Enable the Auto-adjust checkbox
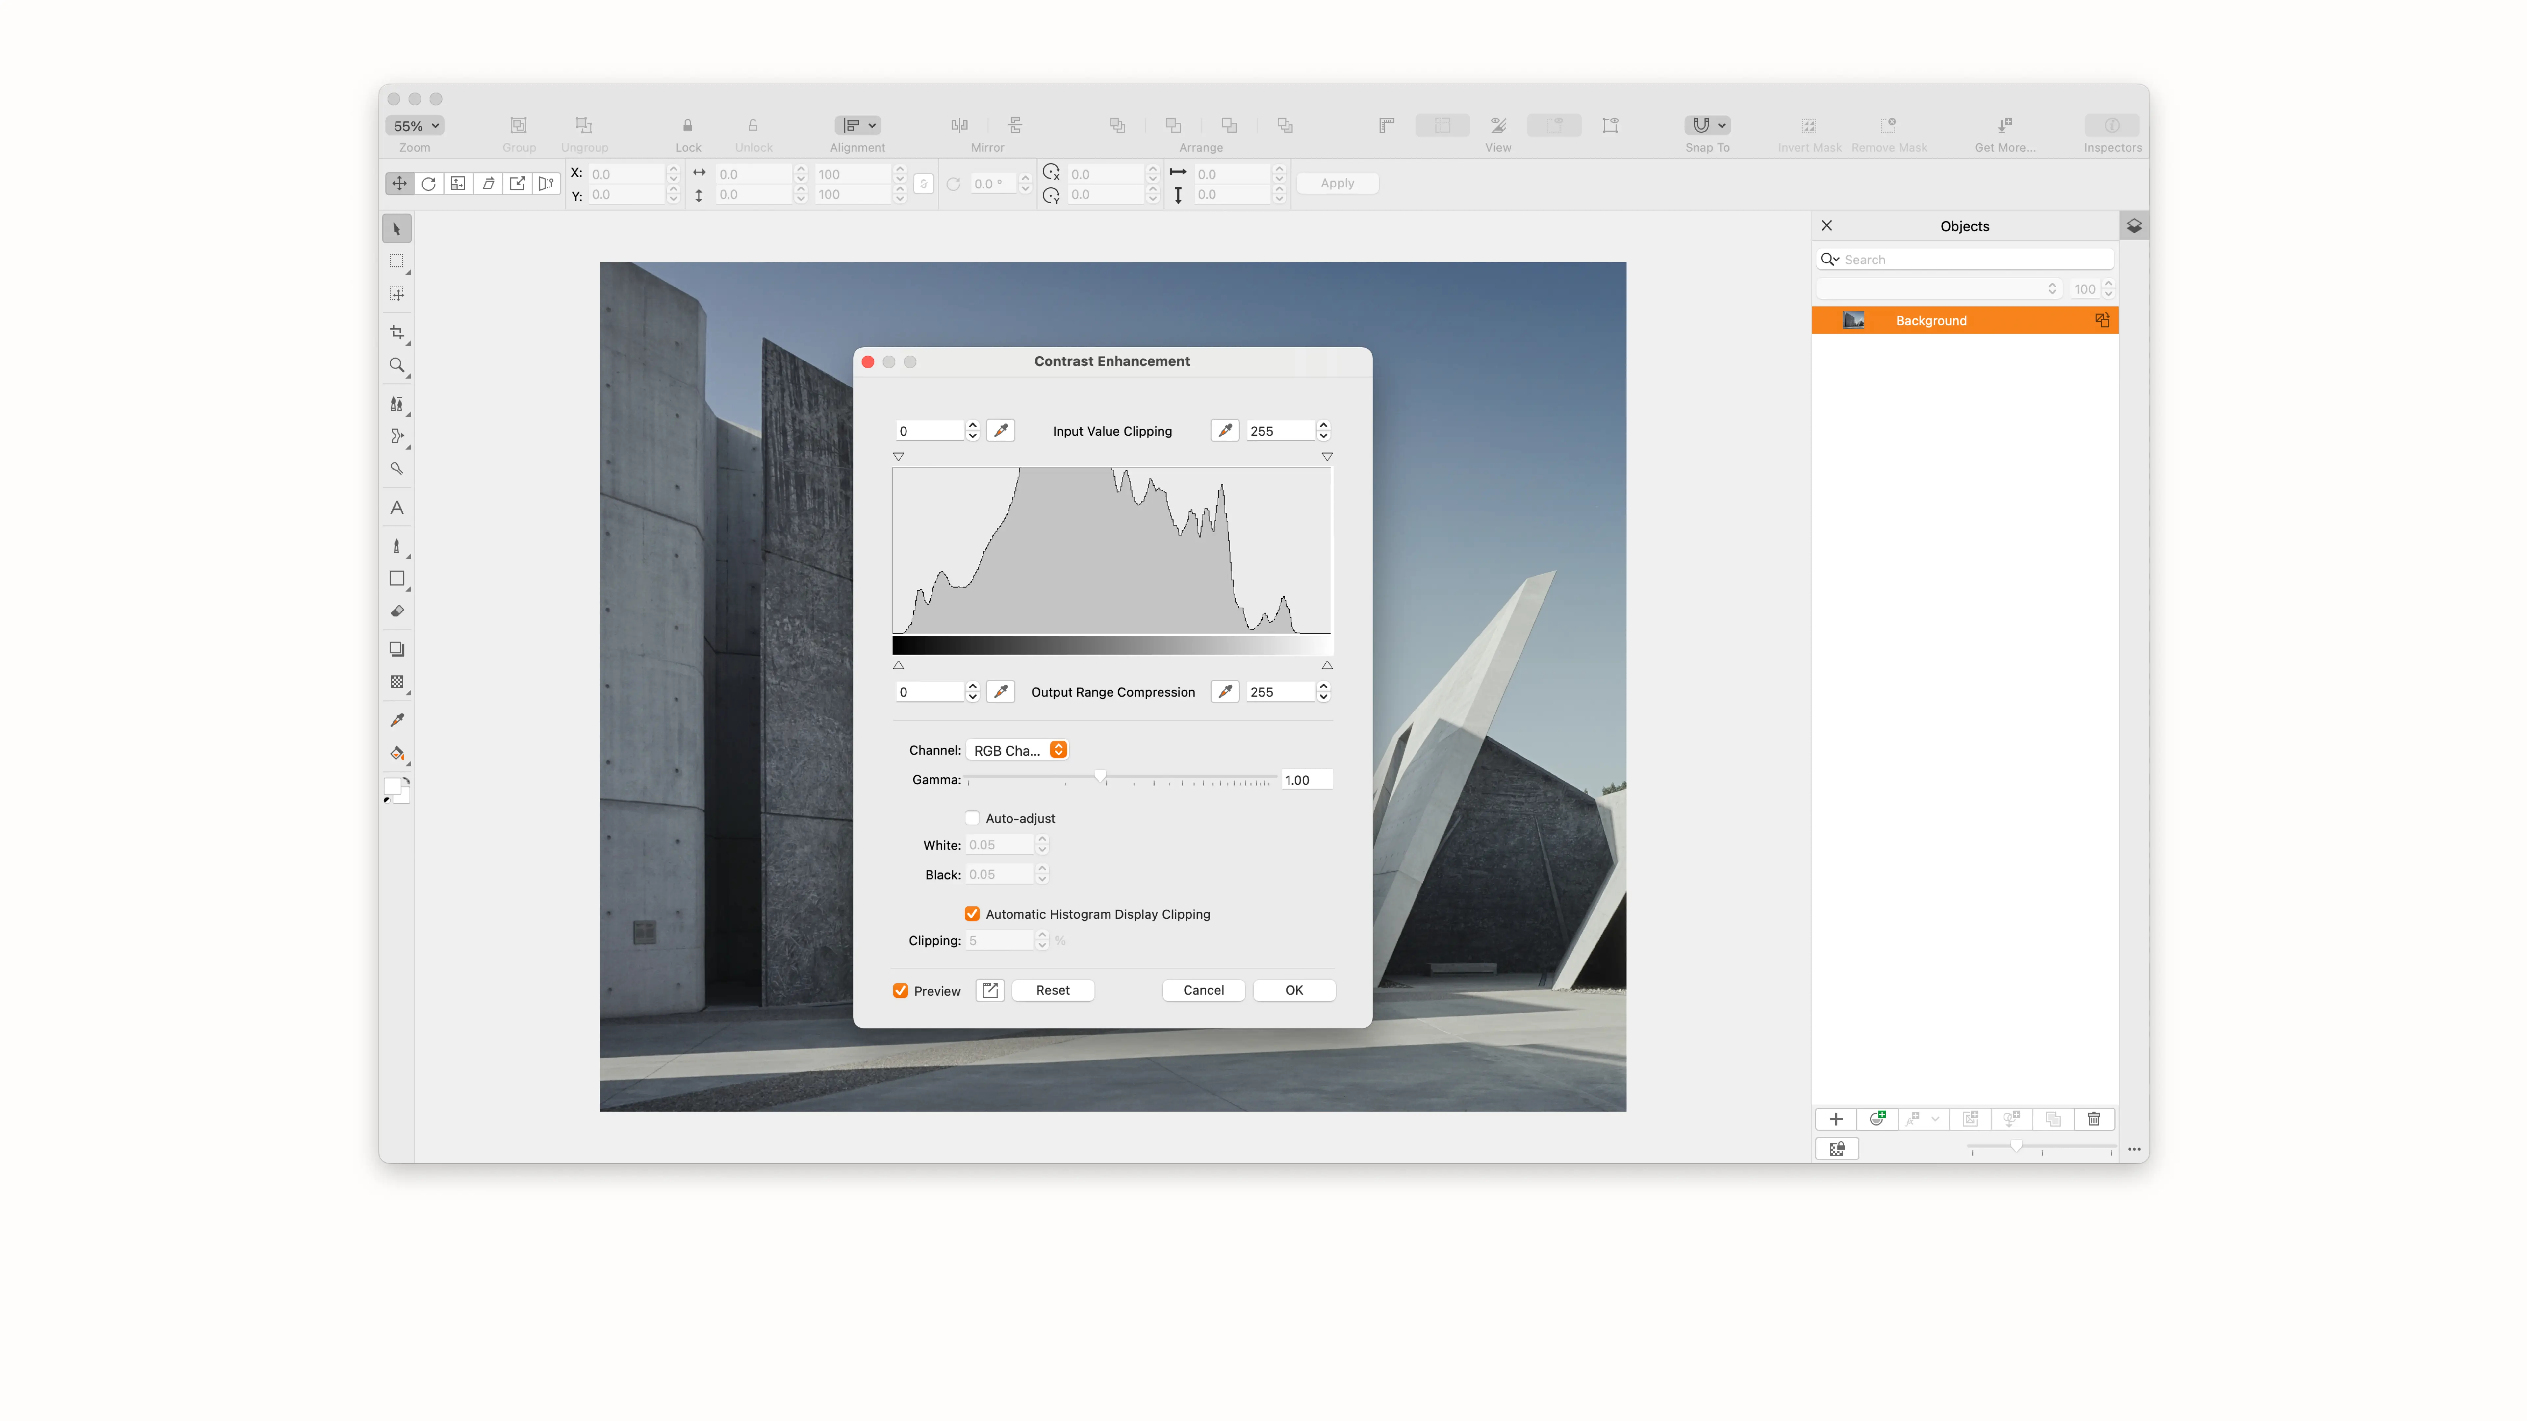Image resolution: width=2527 pixels, height=1421 pixels. (x=972, y=818)
